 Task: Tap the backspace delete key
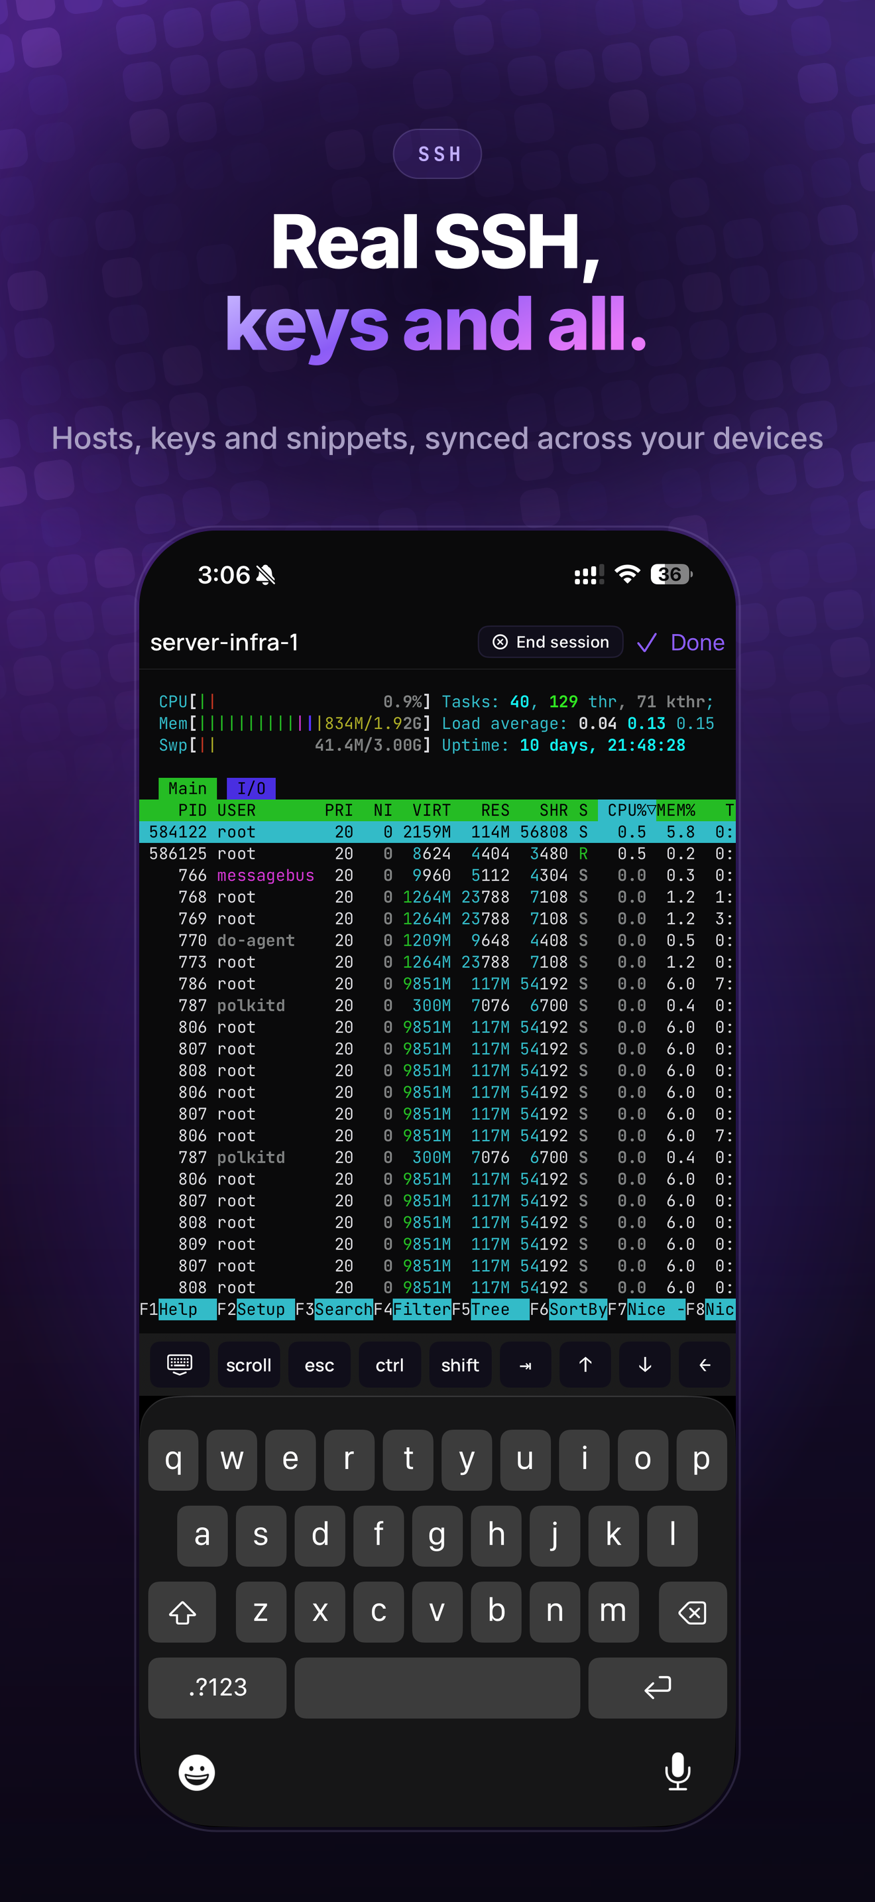(693, 1612)
